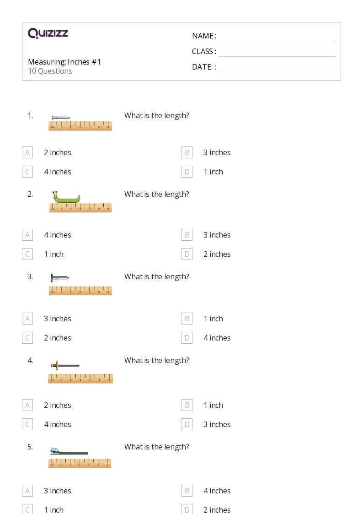
Task: Click the toothbrush image in question 5
Action: pos(80,458)
